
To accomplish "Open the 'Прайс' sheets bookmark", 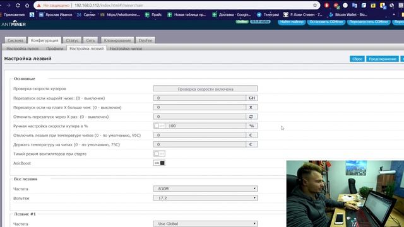I will coord(153,15).
